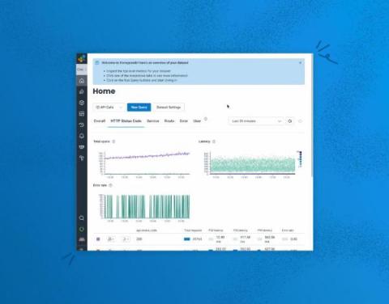This screenshot has height=304, width=389.
Task: Click the page vertical scrollbar
Action: [312, 116]
